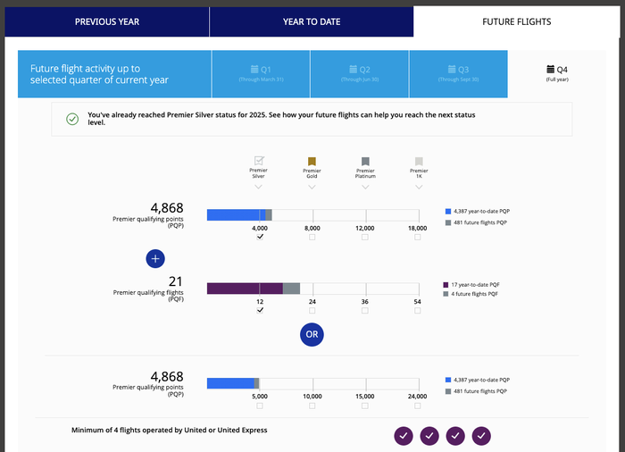Toggle the checkbox under 8,000 PQP
625x452 pixels.
coord(312,237)
